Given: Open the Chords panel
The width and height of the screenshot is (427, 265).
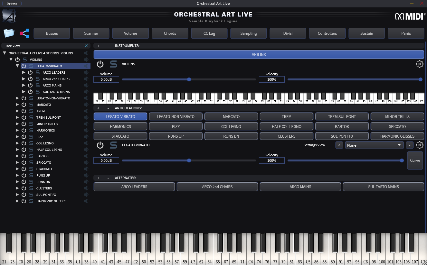Looking at the screenshot, I should [170, 33].
